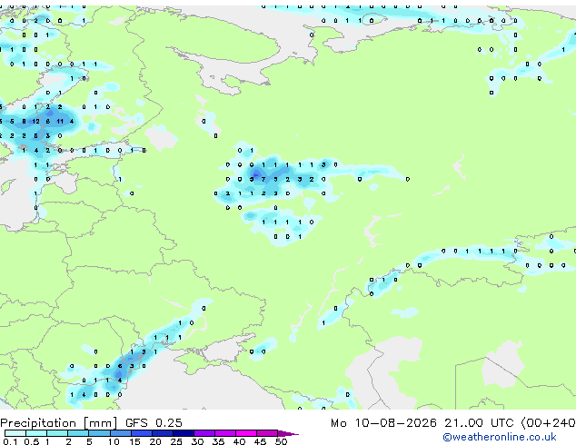The width and height of the screenshot is (576, 445).
Task: Click the "50" legend scale label
Action: (281, 441)
